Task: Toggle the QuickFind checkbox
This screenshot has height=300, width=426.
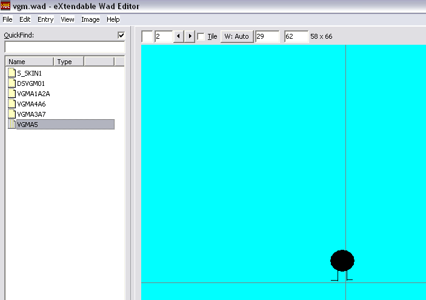Action: (x=121, y=35)
